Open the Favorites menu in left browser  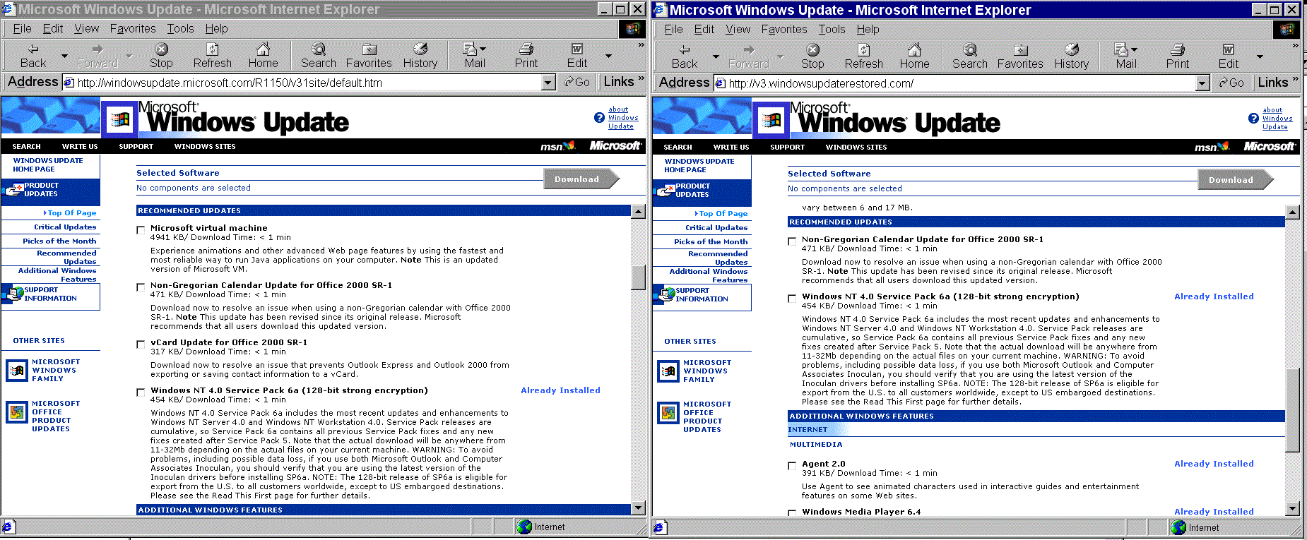[132, 28]
